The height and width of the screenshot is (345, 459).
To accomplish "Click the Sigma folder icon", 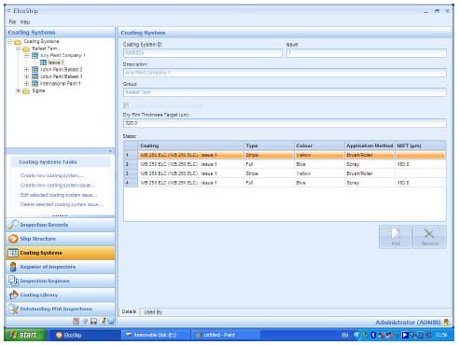I will coord(26,90).
